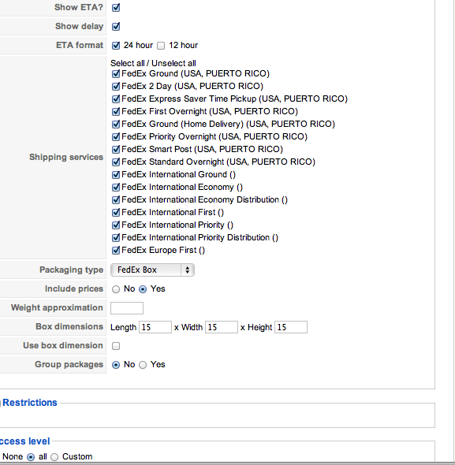
Task: Choose Custom access level radio
Action: pyautogui.click(x=54, y=457)
